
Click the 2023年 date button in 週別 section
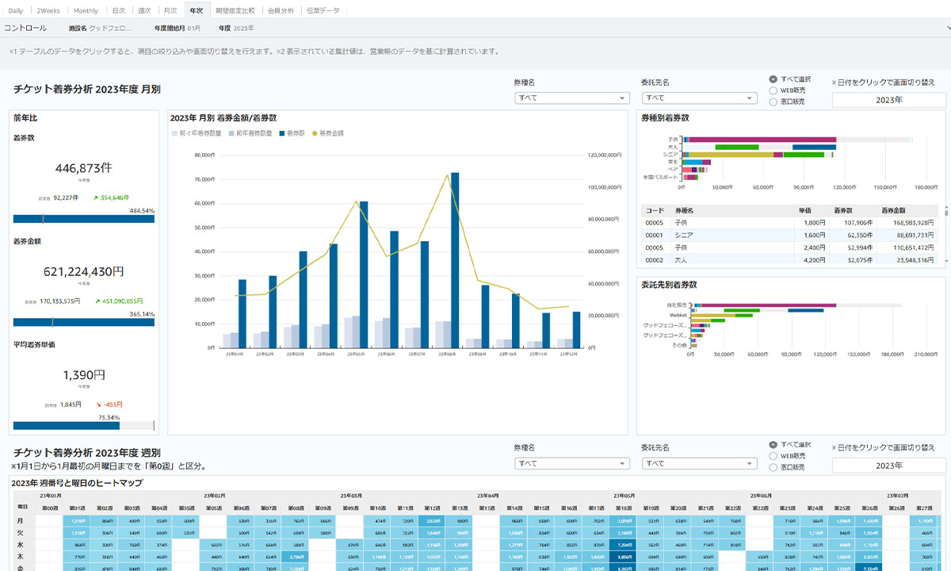[x=888, y=466]
